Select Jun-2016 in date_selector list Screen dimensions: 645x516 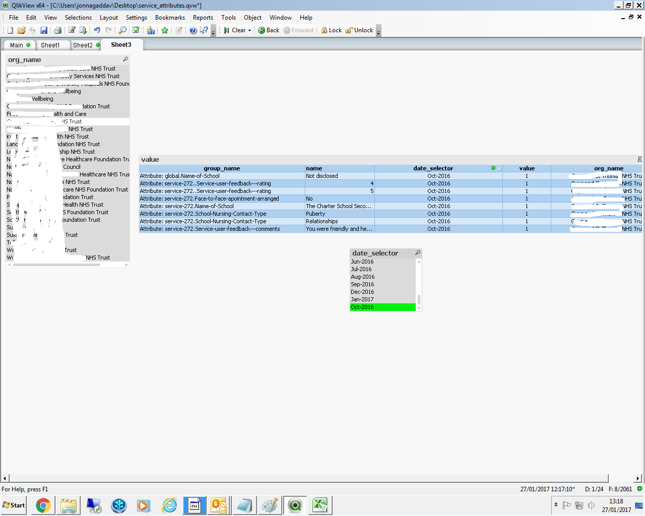point(362,262)
